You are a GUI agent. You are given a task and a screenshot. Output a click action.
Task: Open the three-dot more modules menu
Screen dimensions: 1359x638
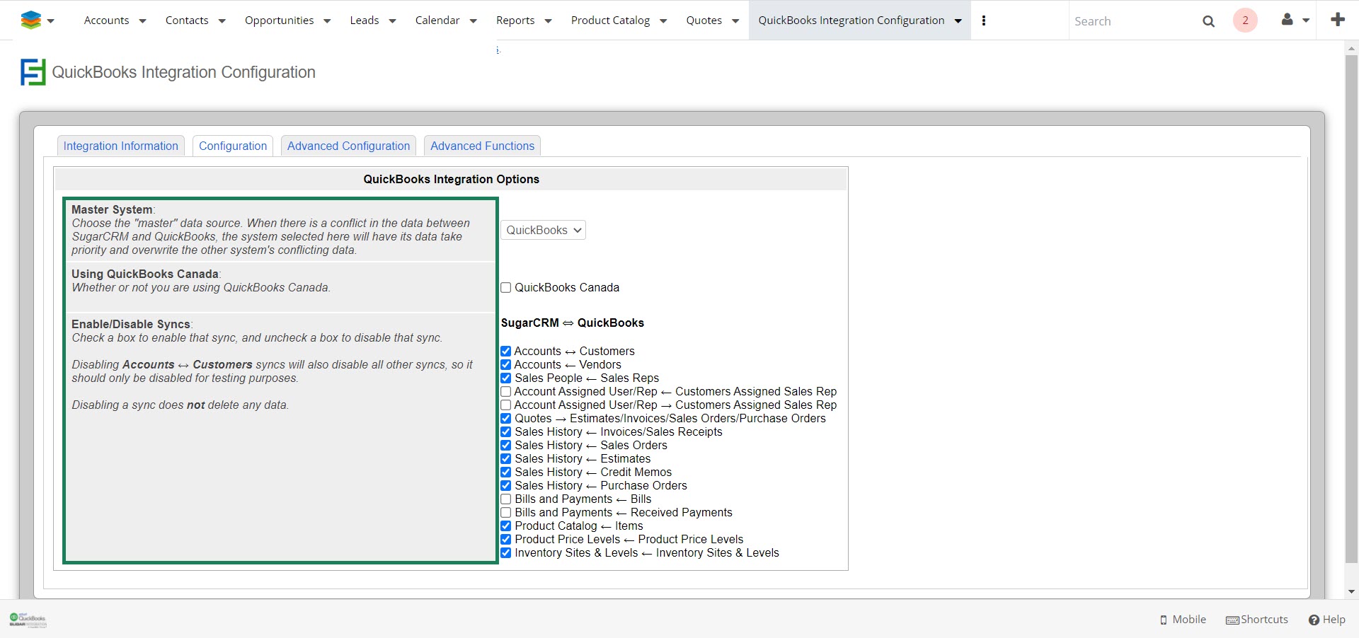[984, 21]
